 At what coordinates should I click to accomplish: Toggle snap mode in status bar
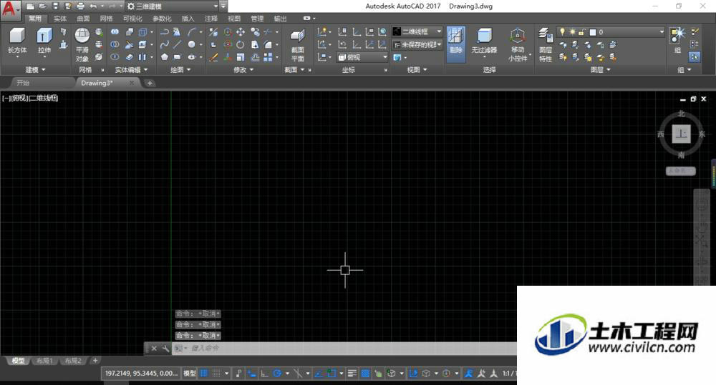pos(216,373)
